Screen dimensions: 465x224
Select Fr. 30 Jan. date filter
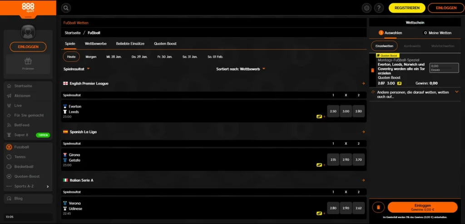(x=165, y=57)
